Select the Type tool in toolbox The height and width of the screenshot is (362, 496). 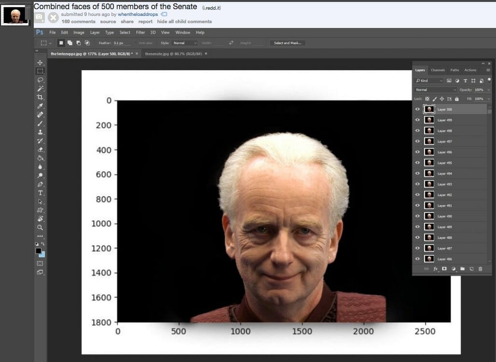coord(40,193)
